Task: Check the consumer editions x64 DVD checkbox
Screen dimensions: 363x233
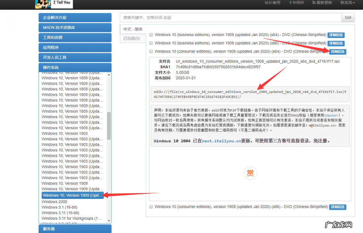Action: [151, 51]
